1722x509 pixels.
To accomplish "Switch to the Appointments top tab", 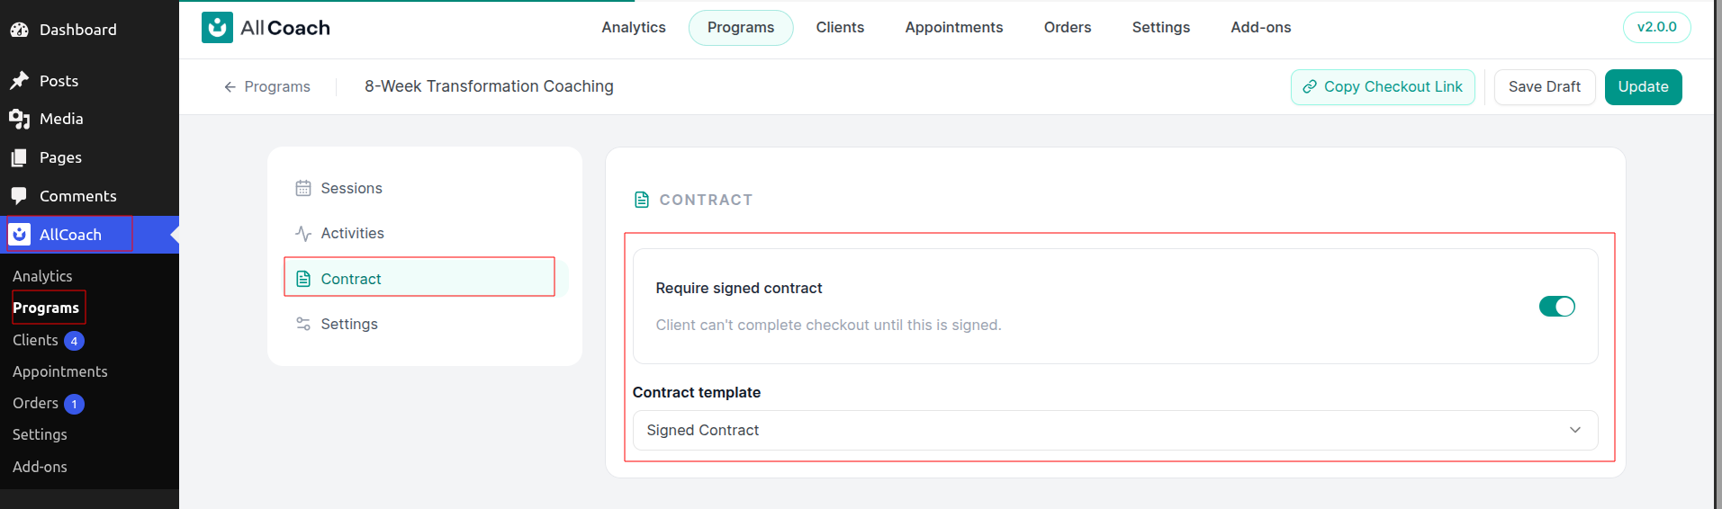I will (x=953, y=28).
